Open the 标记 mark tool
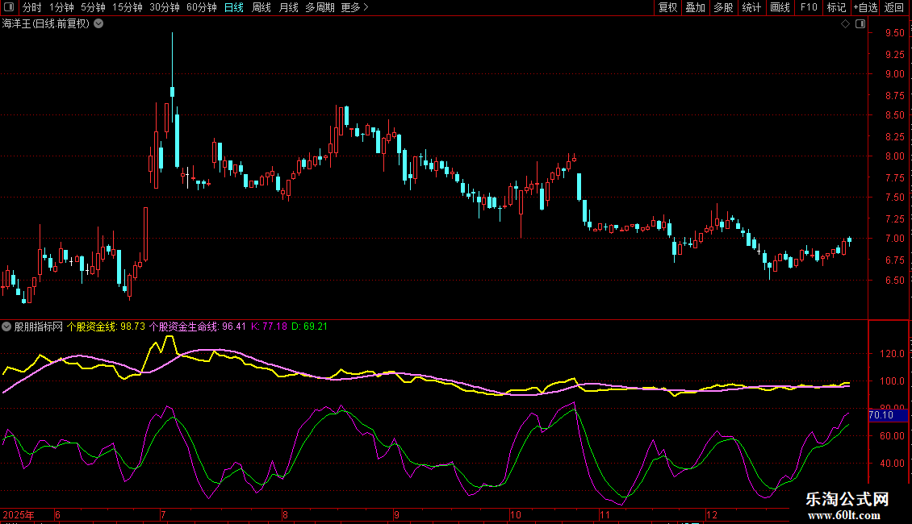 pyautogui.click(x=836, y=7)
